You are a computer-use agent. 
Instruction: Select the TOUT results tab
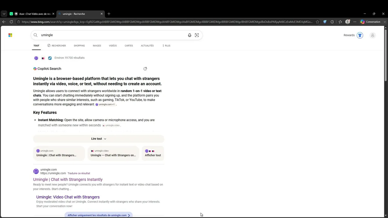click(x=36, y=46)
